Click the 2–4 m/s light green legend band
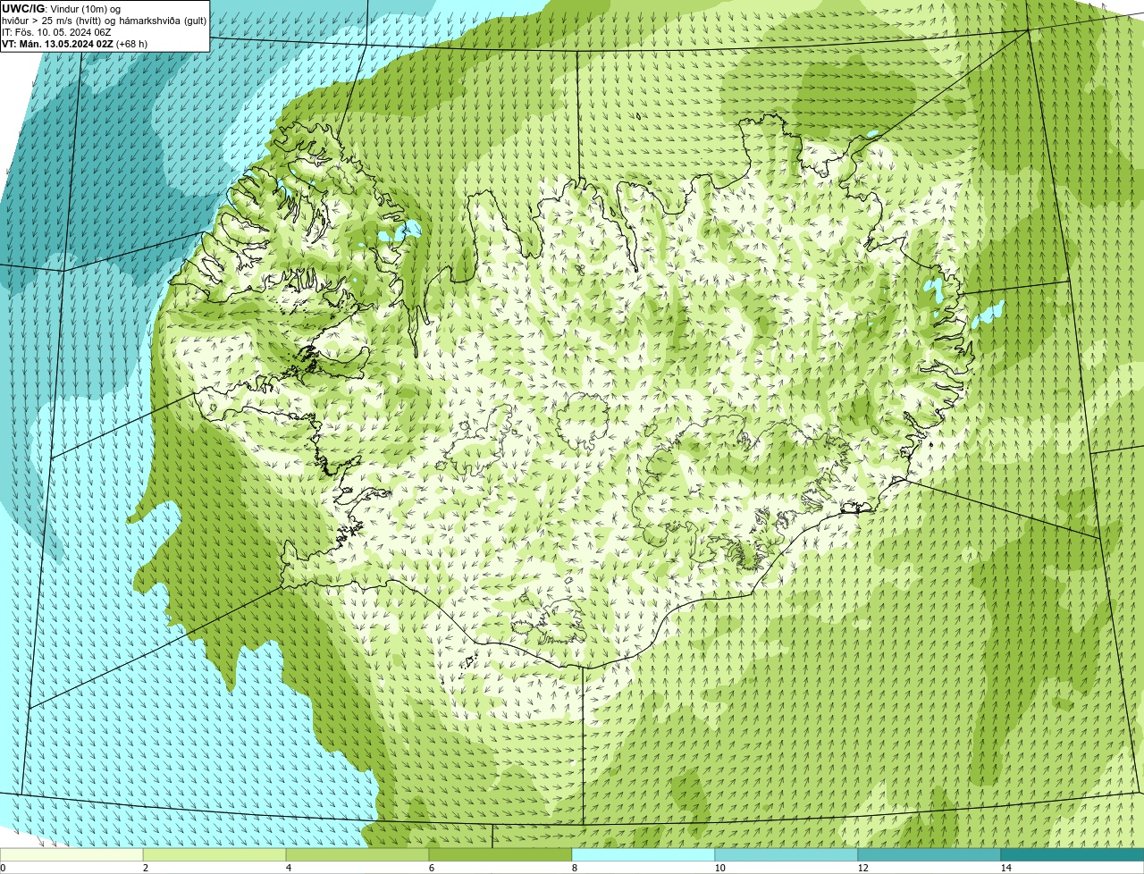Screen dimensions: 1144x874 [214, 854]
